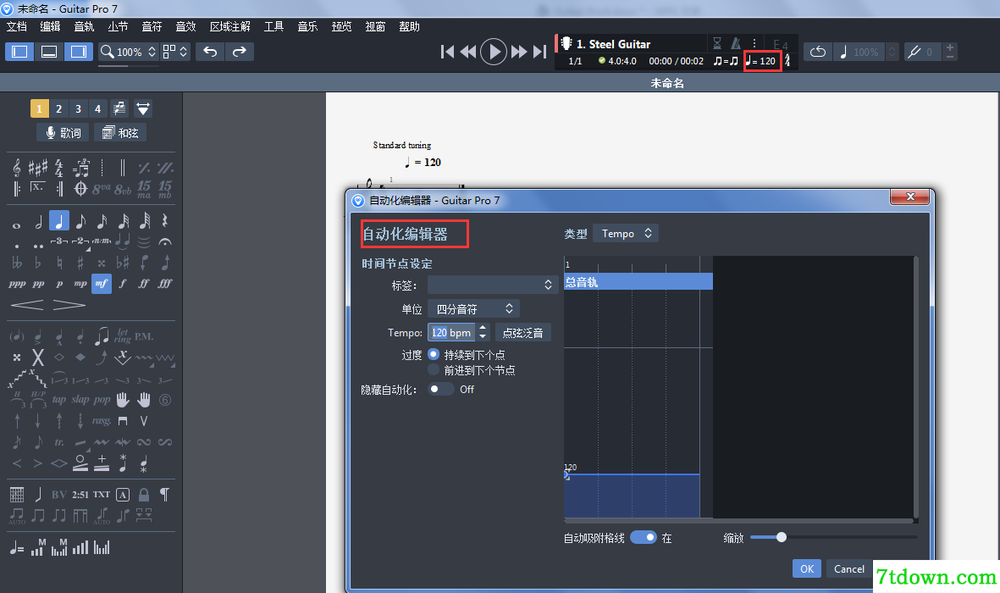
Task: Add a decrescendo hairpin
Action: [69, 305]
